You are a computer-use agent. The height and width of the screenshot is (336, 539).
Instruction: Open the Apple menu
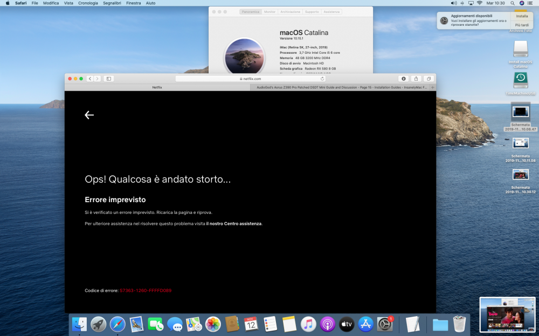(x=8, y=3)
